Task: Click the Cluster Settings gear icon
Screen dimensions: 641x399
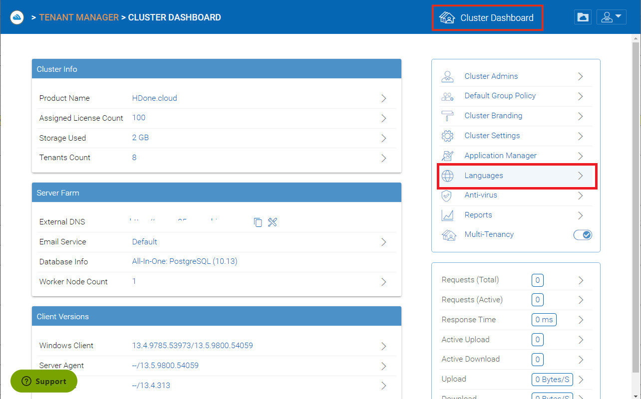Action: [447, 136]
